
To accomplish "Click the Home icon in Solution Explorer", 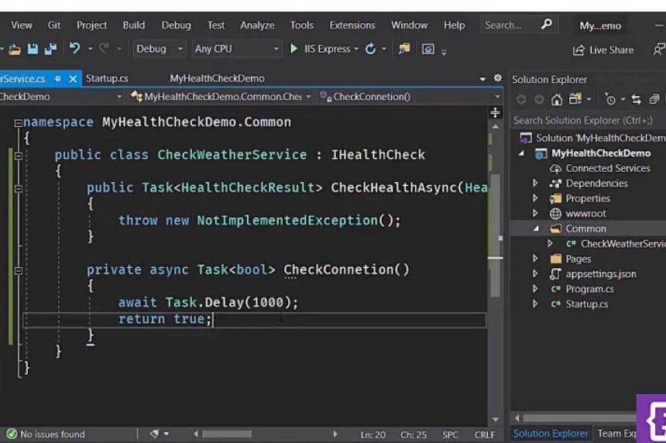I will 557,99.
